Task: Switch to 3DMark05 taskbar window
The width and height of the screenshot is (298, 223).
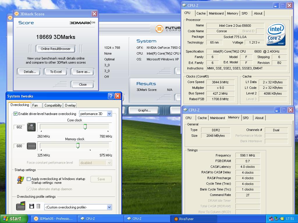Action: (54, 219)
